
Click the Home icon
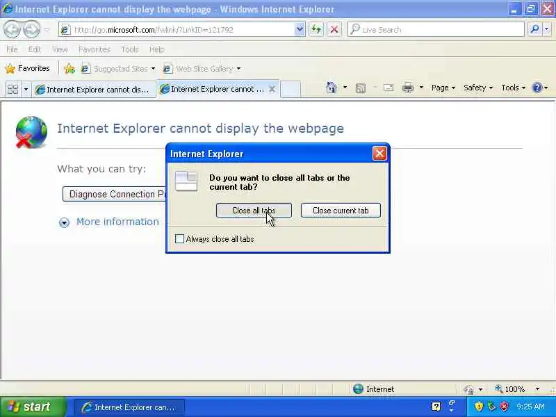point(332,88)
